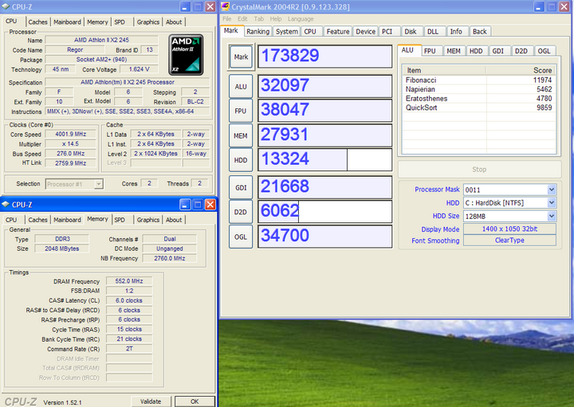The image size is (574, 407).
Task: Click the ClearType font smoothing button
Action: tap(509, 241)
